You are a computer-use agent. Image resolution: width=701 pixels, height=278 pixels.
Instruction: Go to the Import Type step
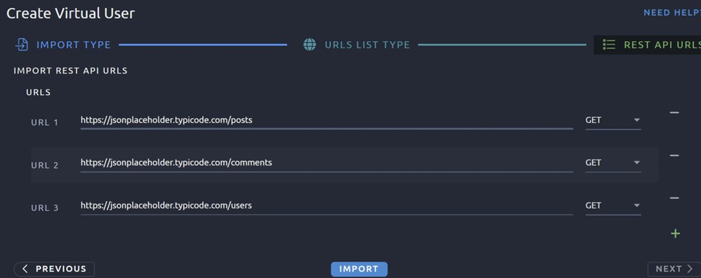(x=73, y=45)
